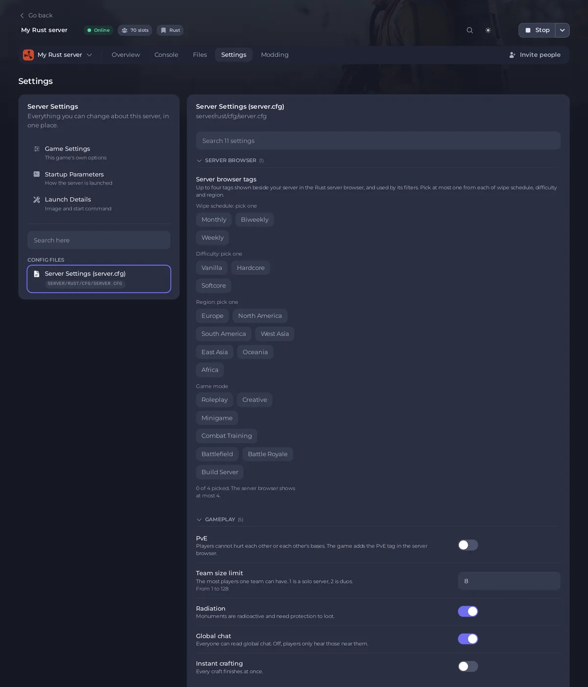Click the slots players icon
The image size is (588, 687).
coord(124,30)
